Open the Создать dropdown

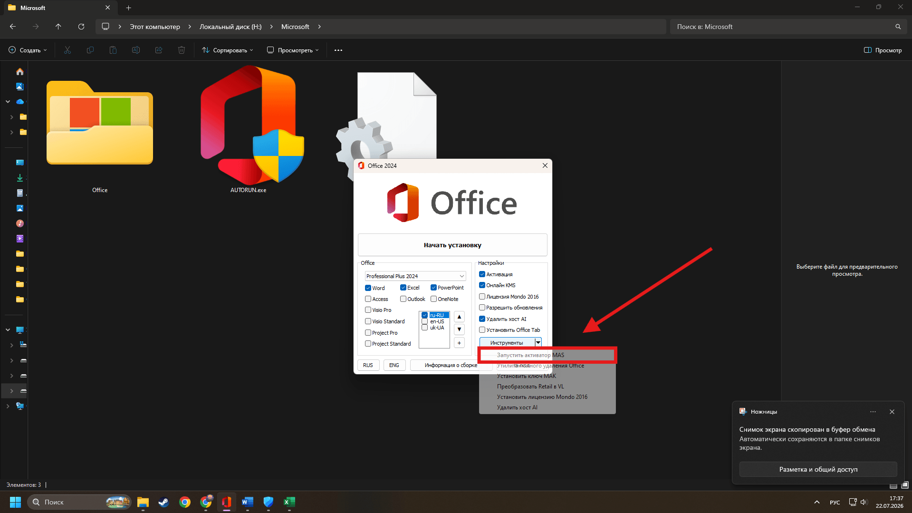[28, 50]
